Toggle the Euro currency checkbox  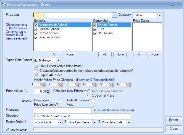click(x=95, y=29)
